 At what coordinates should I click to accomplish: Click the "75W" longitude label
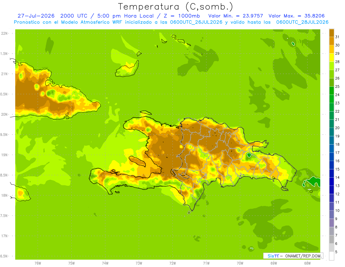(x=72, y=263)
